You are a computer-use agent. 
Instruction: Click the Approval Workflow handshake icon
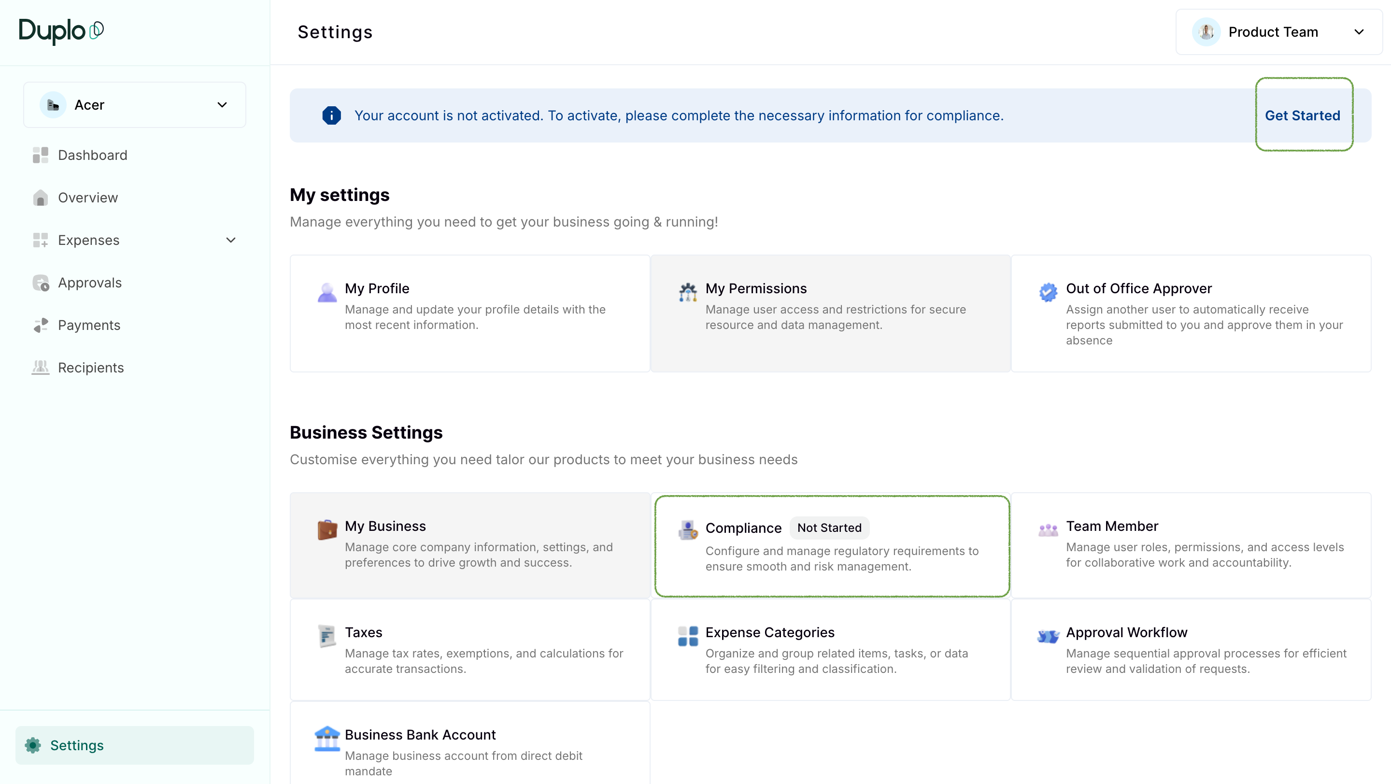(1048, 636)
